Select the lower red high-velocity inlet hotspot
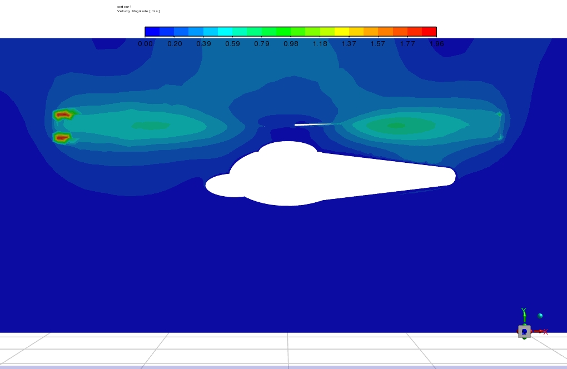 (x=62, y=137)
